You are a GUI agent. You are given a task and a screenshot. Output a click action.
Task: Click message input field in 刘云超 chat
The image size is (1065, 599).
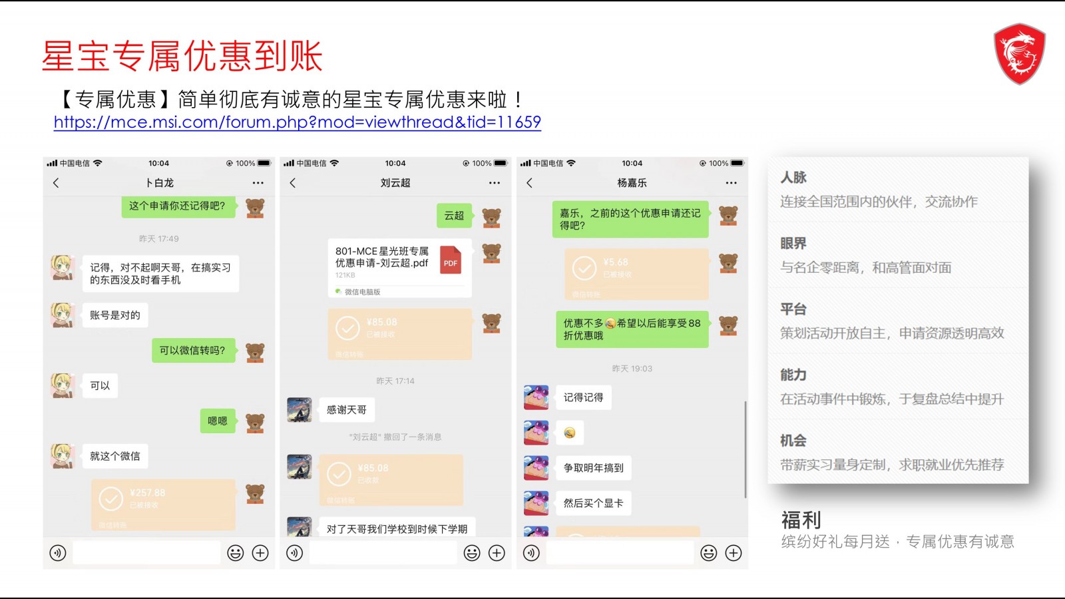pyautogui.click(x=383, y=553)
